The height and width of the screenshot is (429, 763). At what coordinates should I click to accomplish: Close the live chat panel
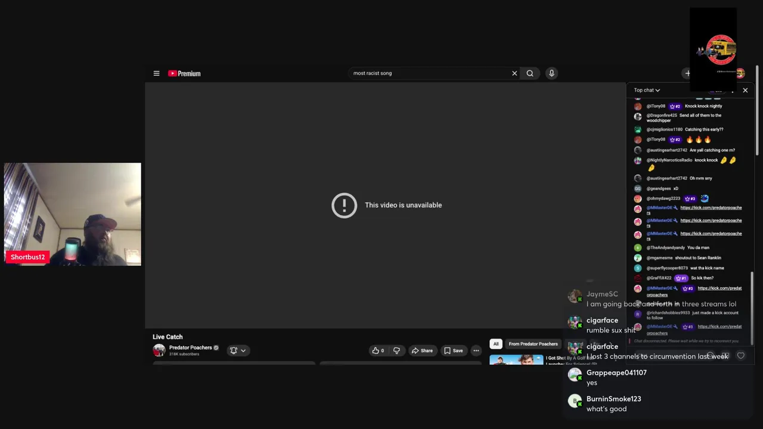(x=745, y=90)
